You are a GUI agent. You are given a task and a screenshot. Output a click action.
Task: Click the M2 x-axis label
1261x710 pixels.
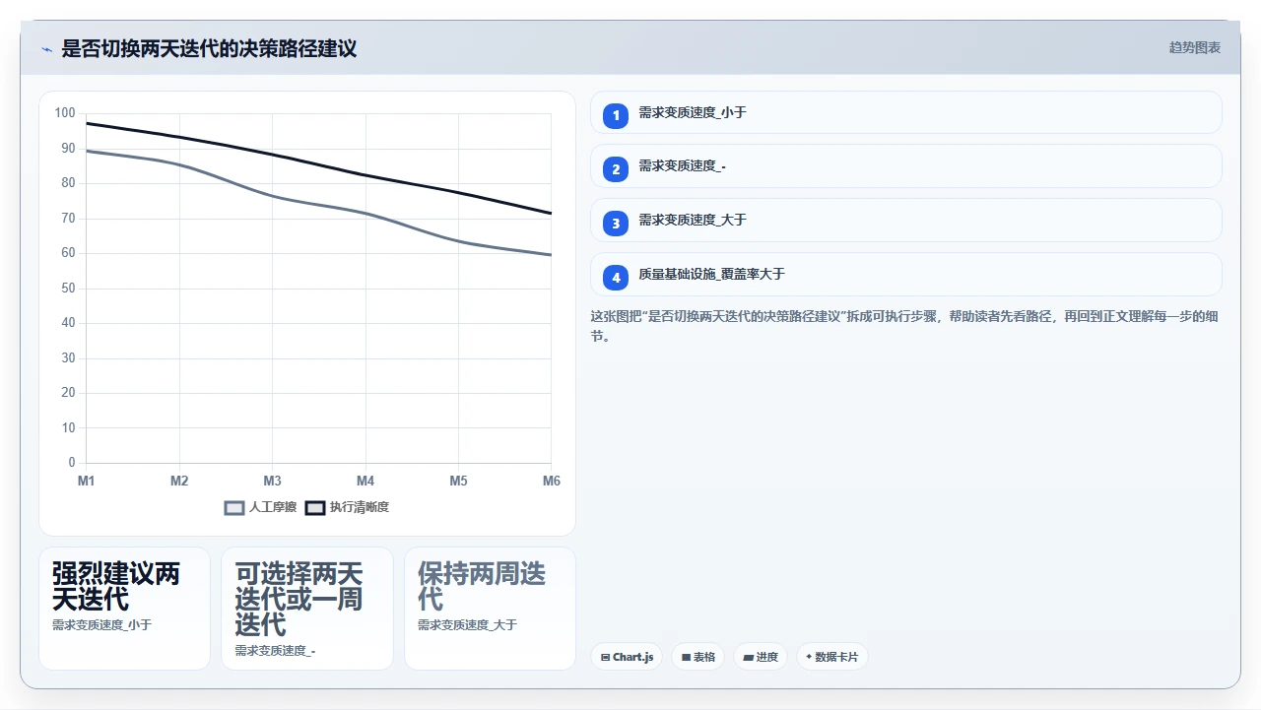click(x=179, y=481)
